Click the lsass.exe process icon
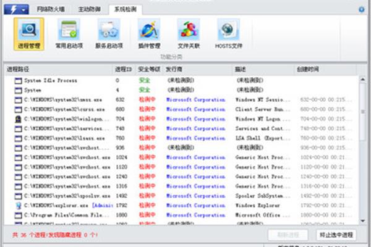Viewport: 371px width, 247px height. 18,138
